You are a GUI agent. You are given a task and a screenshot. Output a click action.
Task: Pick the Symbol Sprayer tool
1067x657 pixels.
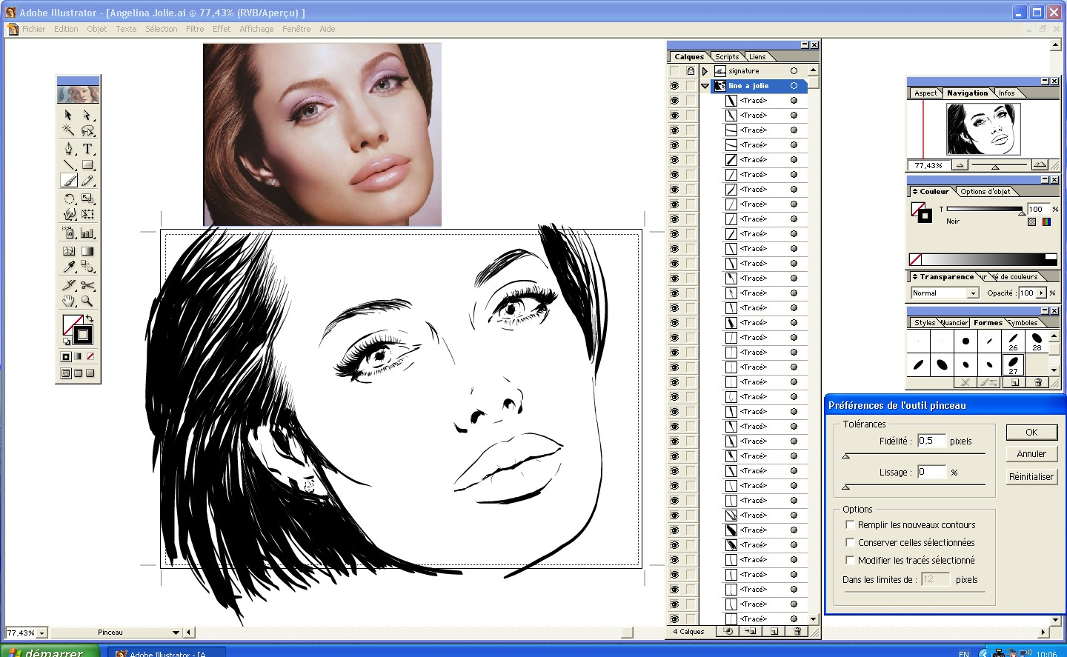[69, 233]
